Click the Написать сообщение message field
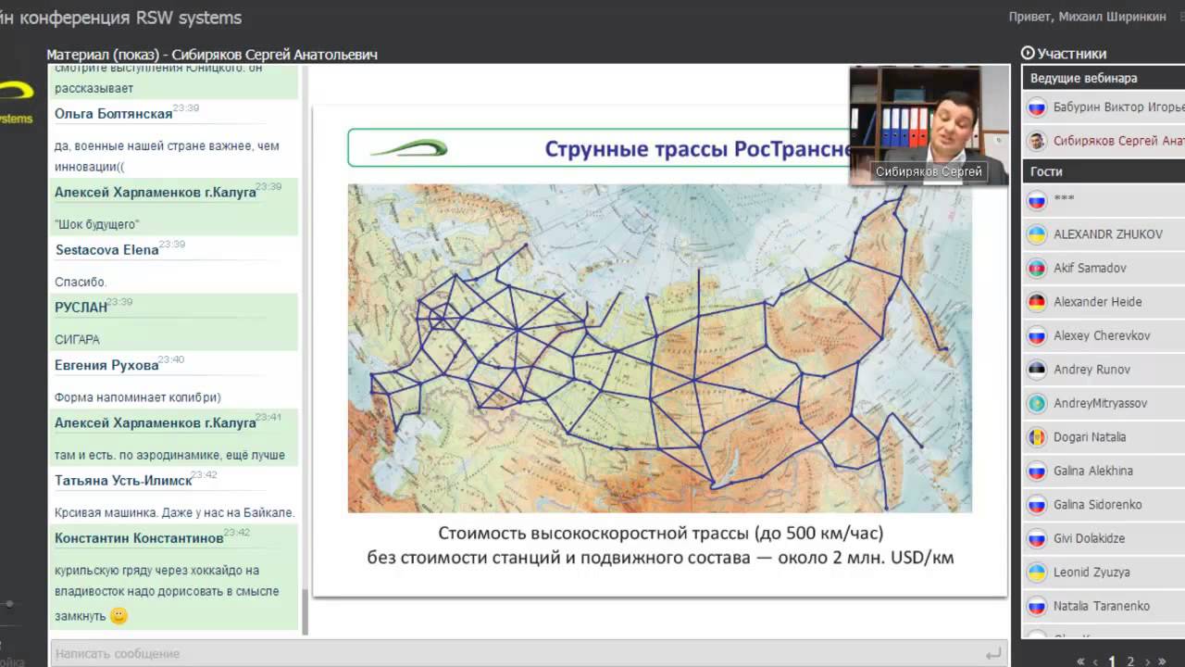This screenshot has height=667, width=1185. (x=529, y=653)
